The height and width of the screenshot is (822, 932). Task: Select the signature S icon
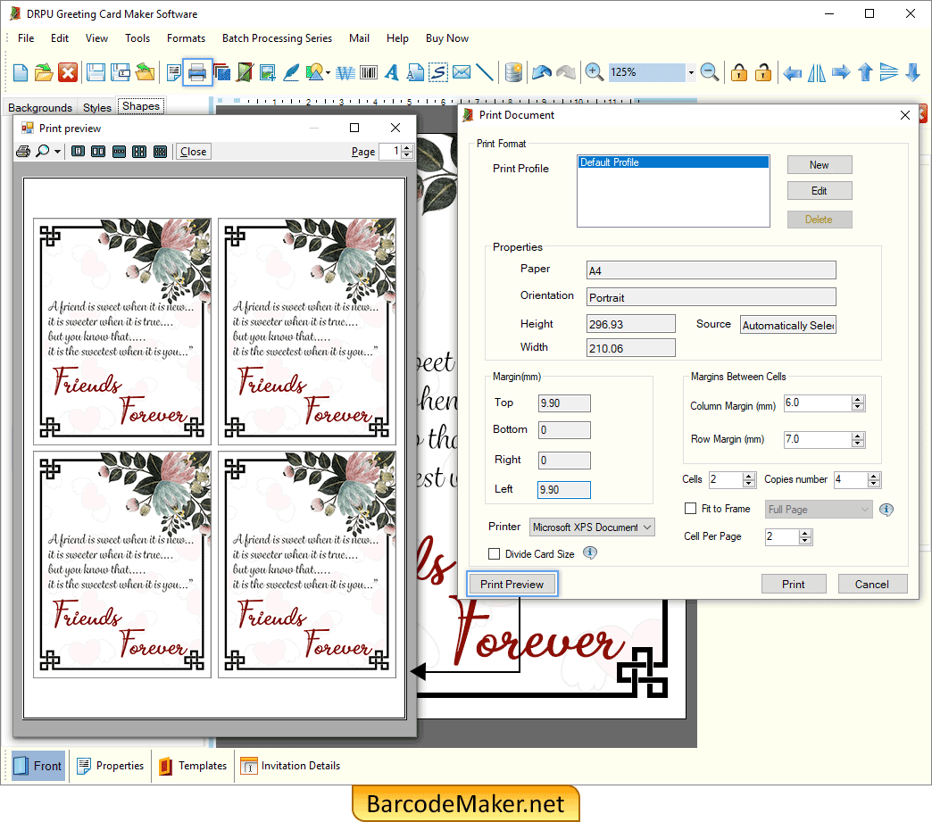coord(438,72)
